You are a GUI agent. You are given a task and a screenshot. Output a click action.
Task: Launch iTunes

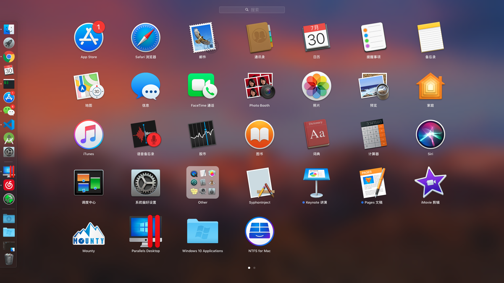(x=89, y=135)
